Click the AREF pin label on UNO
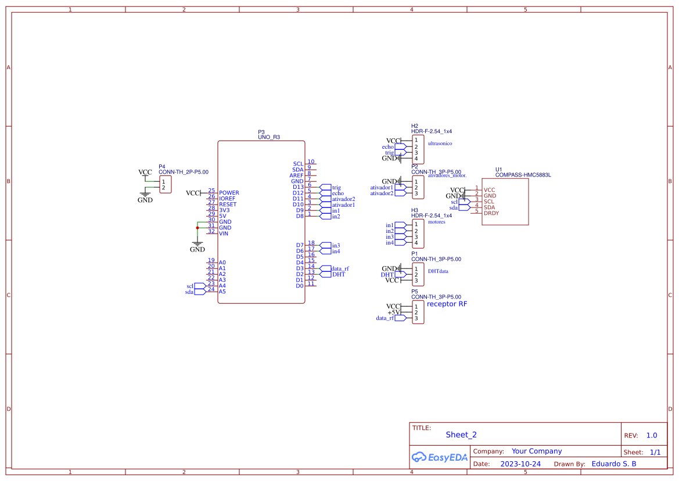This screenshot has width=679, height=481. [x=297, y=175]
